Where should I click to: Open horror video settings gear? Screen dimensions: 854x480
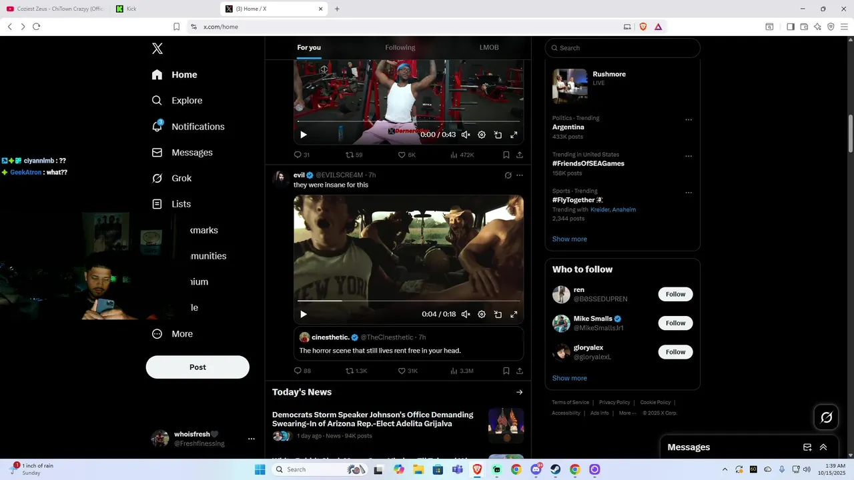[x=482, y=314]
